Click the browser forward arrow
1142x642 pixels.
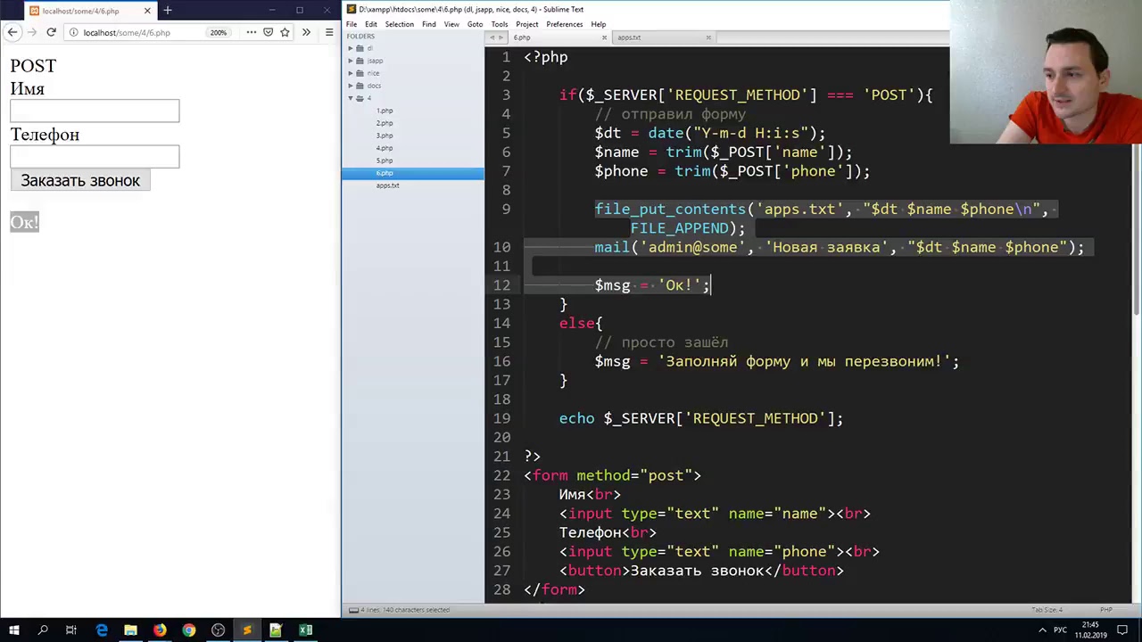[32, 32]
